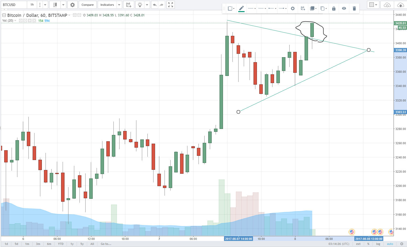
Task: Toggle the percent scale button
Action: (368, 244)
